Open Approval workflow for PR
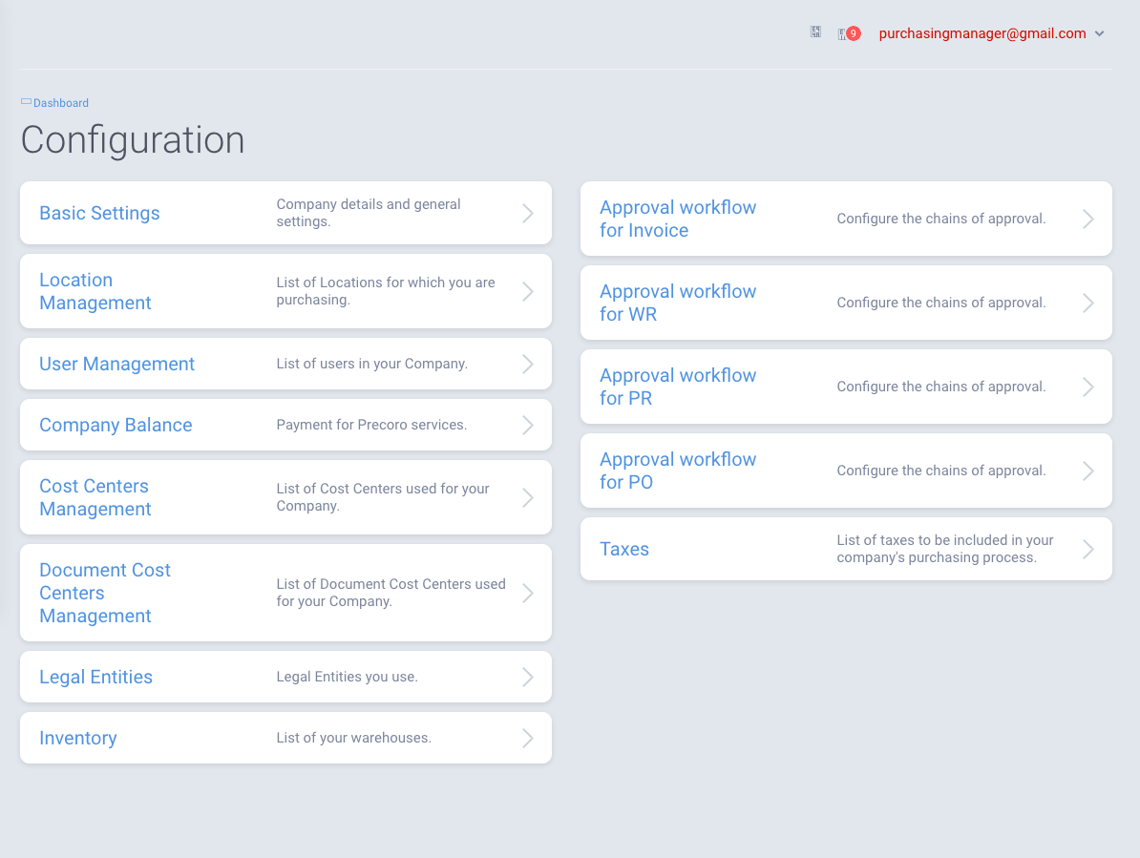 point(678,387)
